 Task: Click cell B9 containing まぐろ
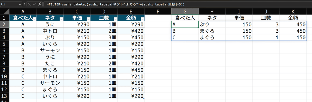[x=50, y=70]
